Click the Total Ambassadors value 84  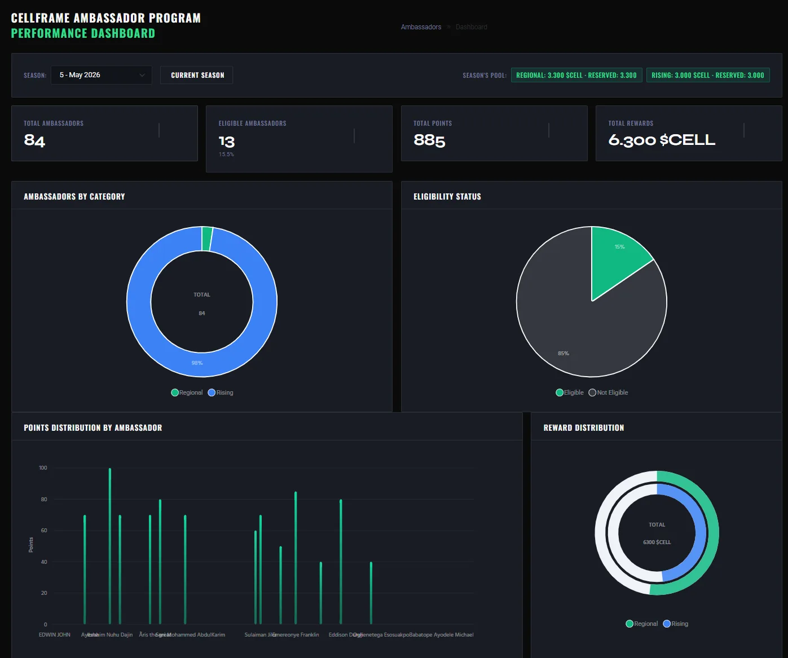click(x=34, y=140)
